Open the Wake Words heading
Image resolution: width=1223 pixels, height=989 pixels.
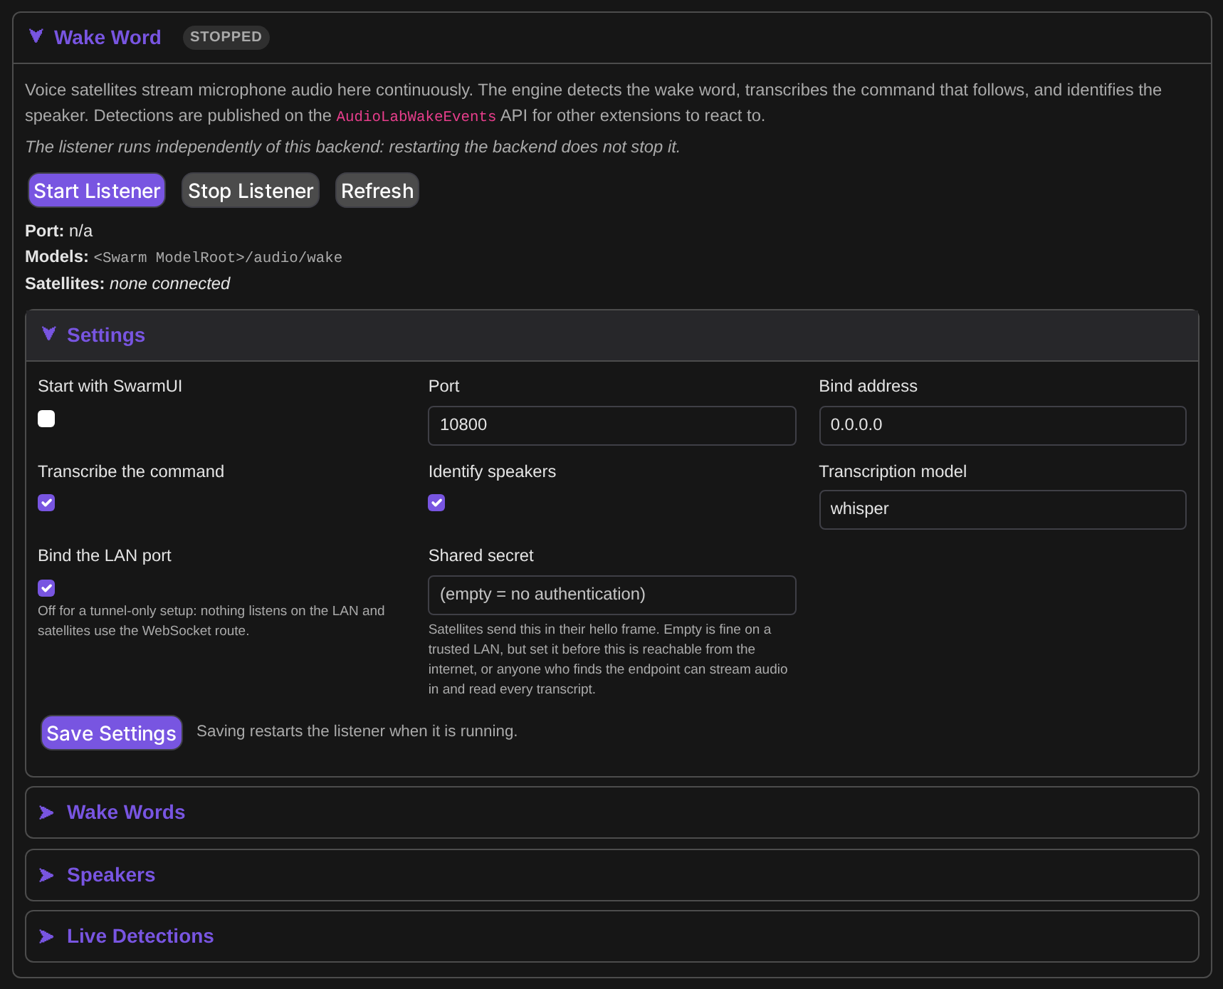pos(126,812)
